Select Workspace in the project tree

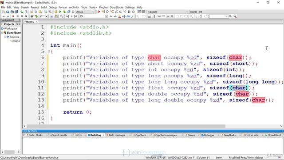click(11, 28)
